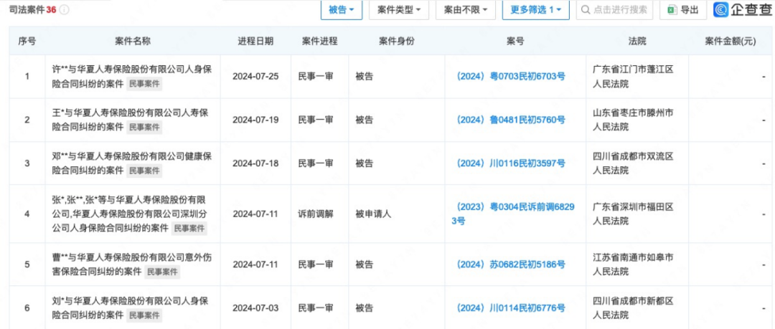Click the 序号 column header

click(27, 42)
